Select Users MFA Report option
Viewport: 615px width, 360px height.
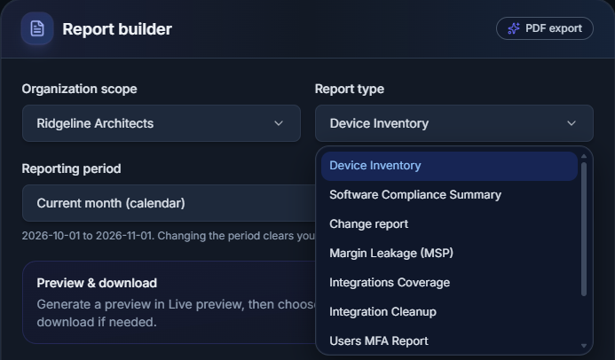click(x=449, y=340)
